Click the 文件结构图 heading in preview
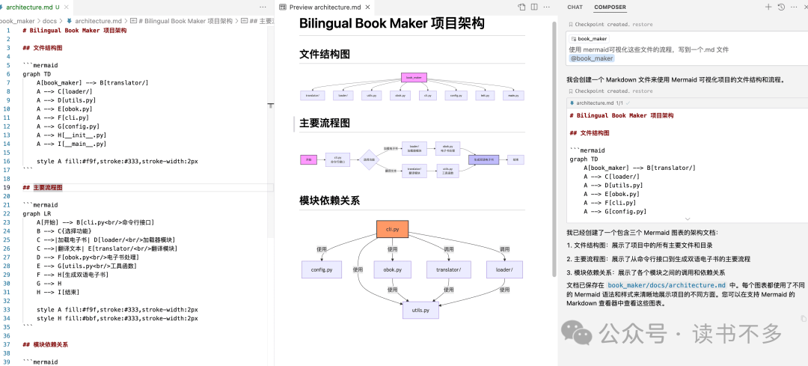The image size is (808, 366). [x=325, y=54]
